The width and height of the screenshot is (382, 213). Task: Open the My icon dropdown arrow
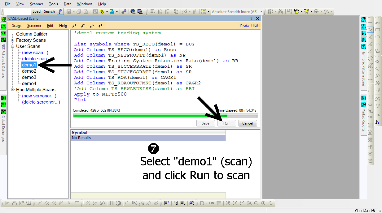(x=117, y=12)
